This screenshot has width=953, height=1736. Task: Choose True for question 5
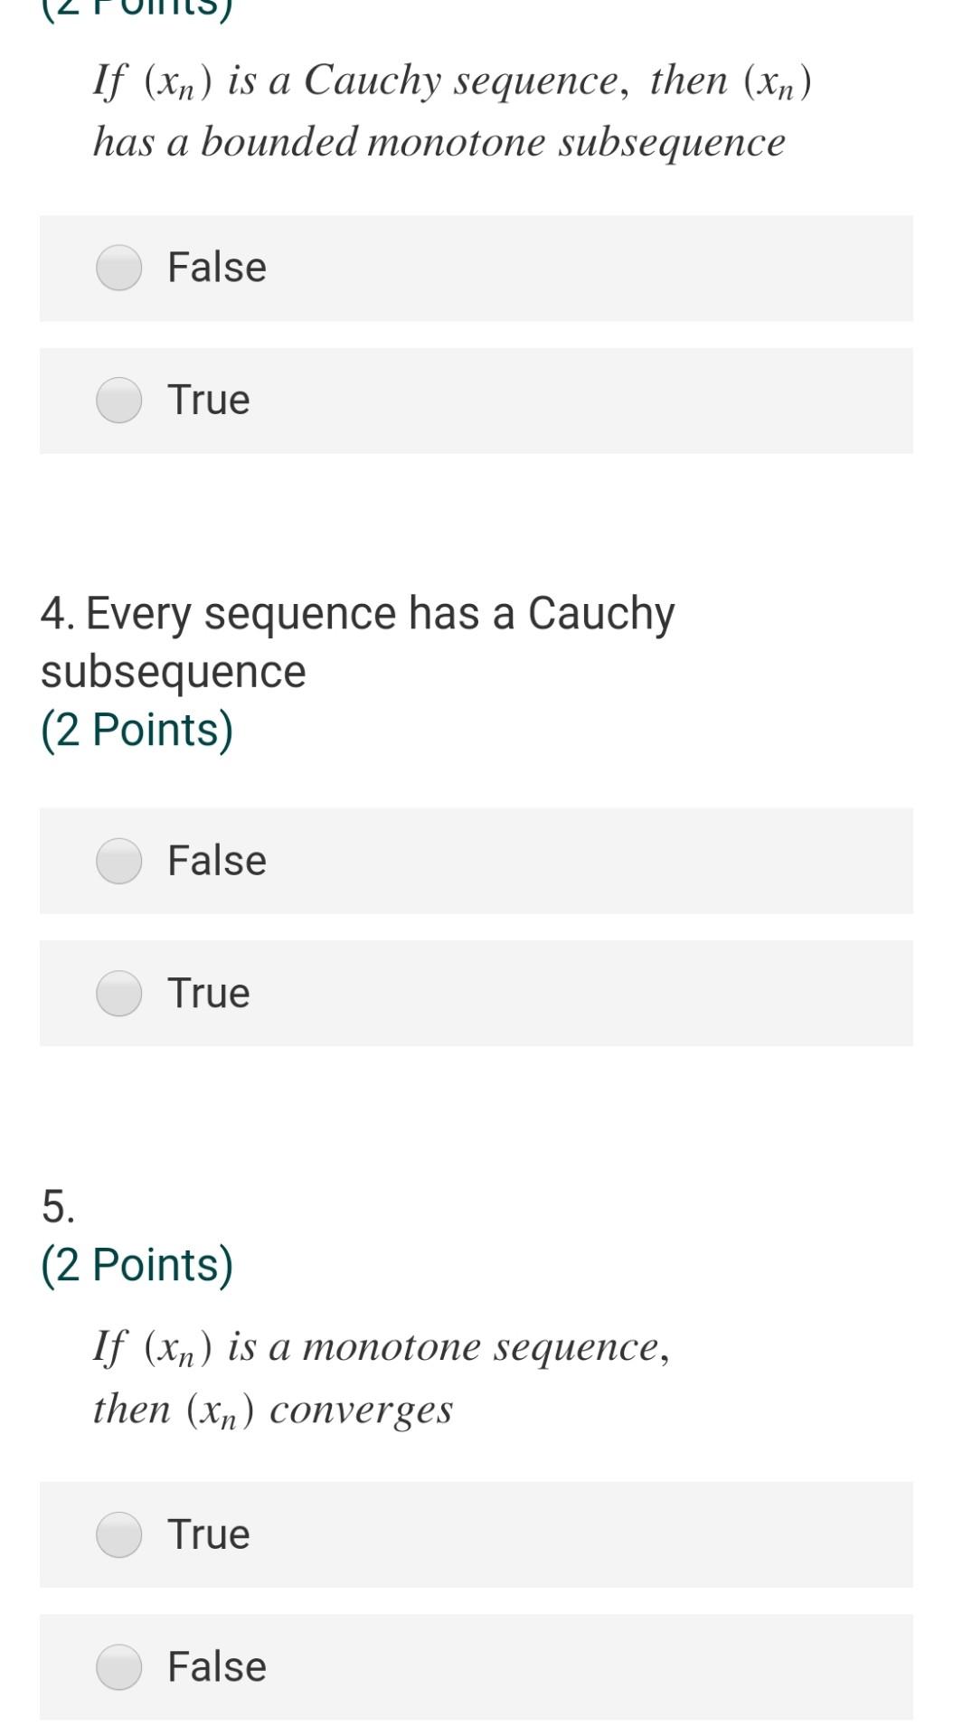coord(118,1533)
